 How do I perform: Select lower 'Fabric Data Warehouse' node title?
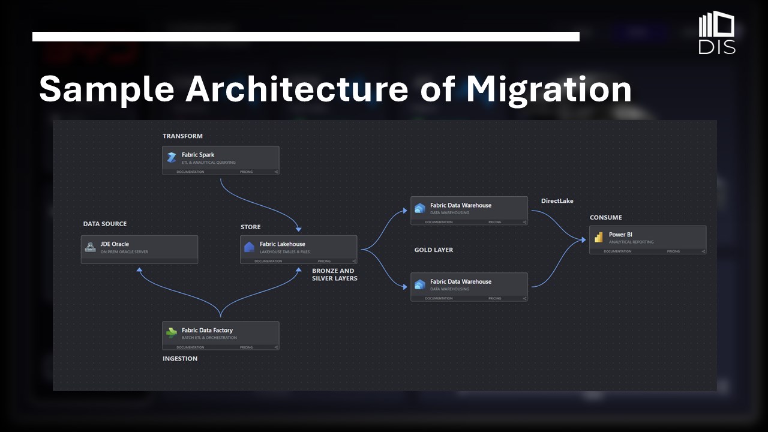(461, 281)
